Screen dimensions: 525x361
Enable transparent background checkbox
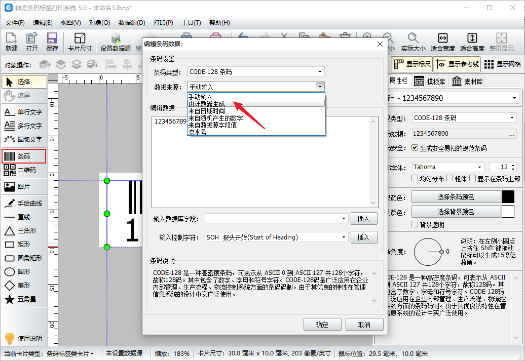(x=415, y=224)
